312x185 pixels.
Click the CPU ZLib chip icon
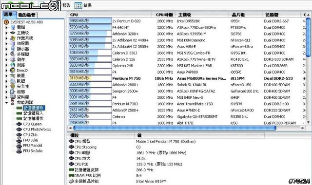(19, 135)
